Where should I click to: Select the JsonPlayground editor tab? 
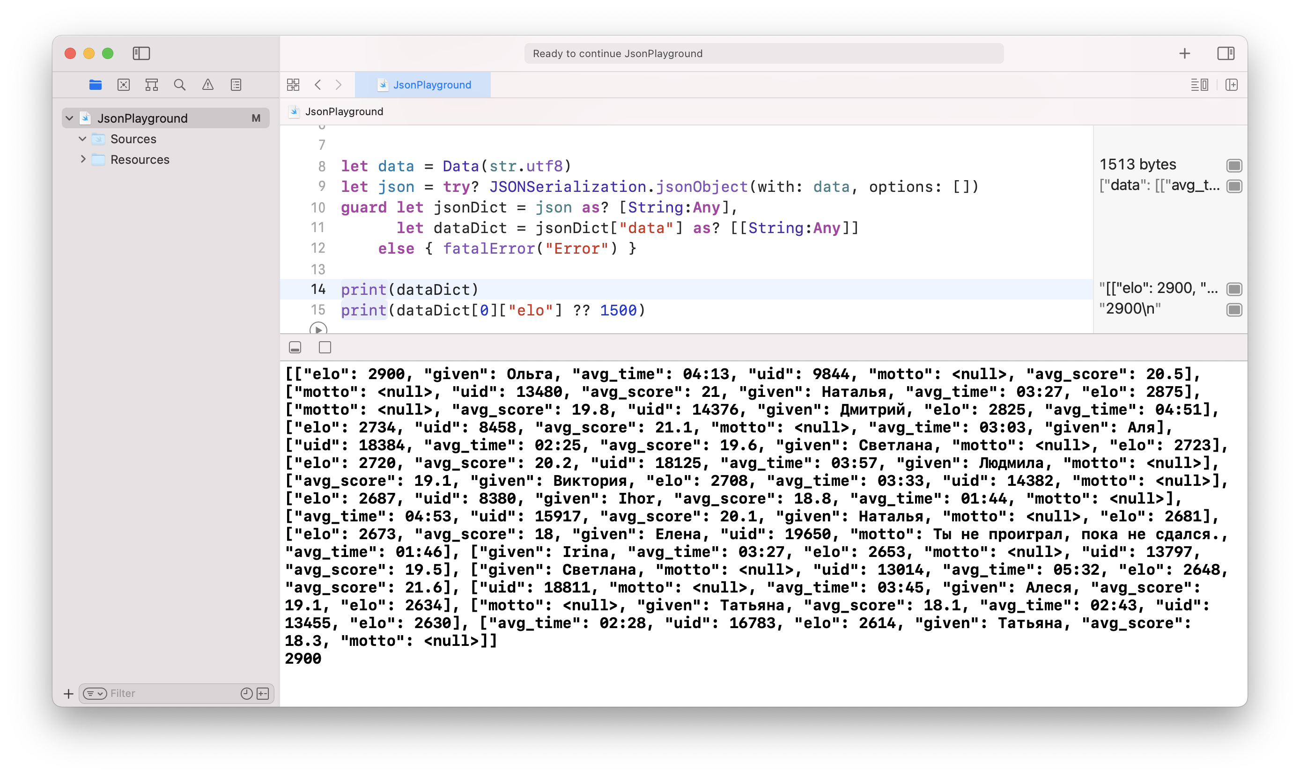tap(423, 85)
